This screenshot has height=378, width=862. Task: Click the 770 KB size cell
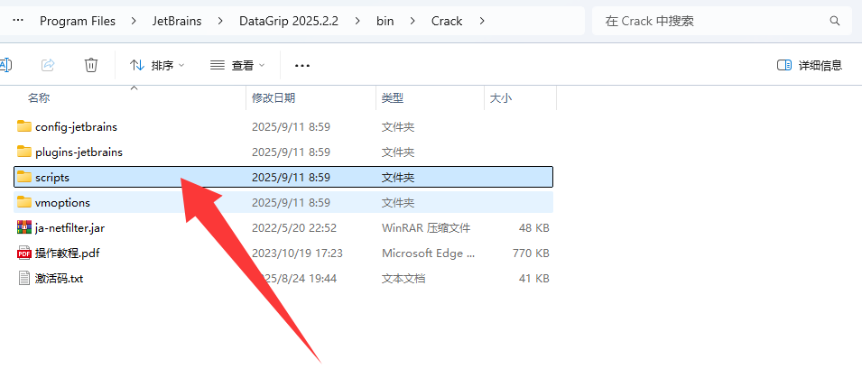click(531, 253)
